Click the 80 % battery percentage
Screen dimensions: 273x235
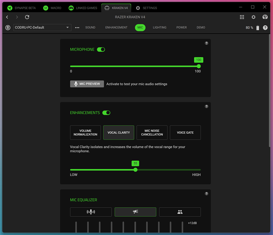point(249,28)
